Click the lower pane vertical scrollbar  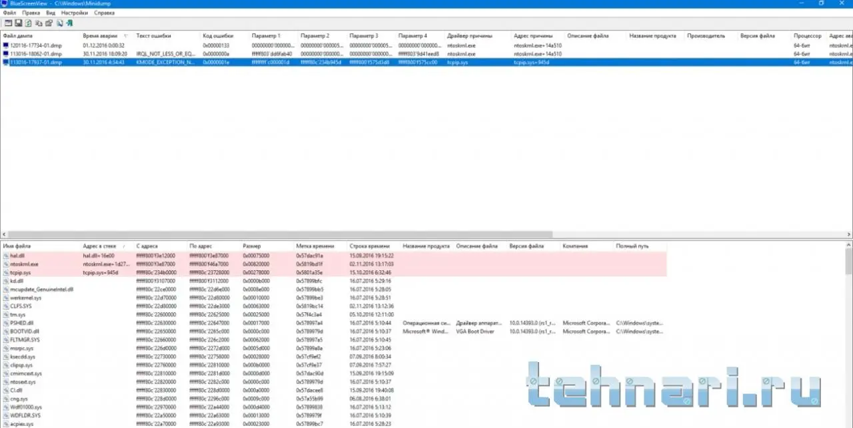[849, 261]
